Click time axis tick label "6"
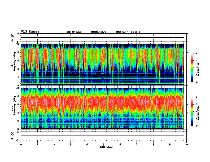Viewport: 210px width, 162px height. [x=120, y=145]
